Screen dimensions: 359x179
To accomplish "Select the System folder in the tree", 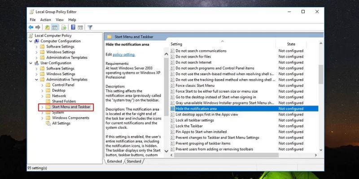I will [58, 112].
